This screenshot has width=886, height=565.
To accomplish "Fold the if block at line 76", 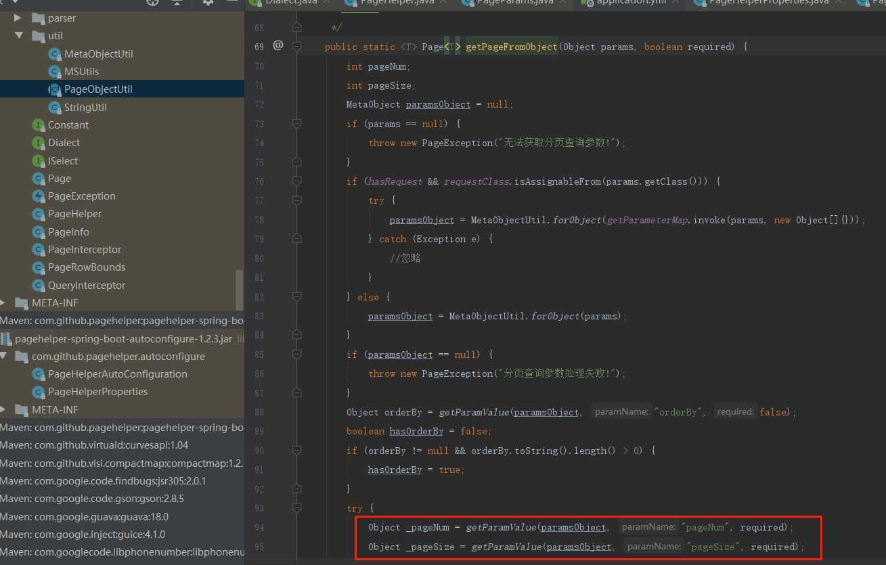I will 296,181.
